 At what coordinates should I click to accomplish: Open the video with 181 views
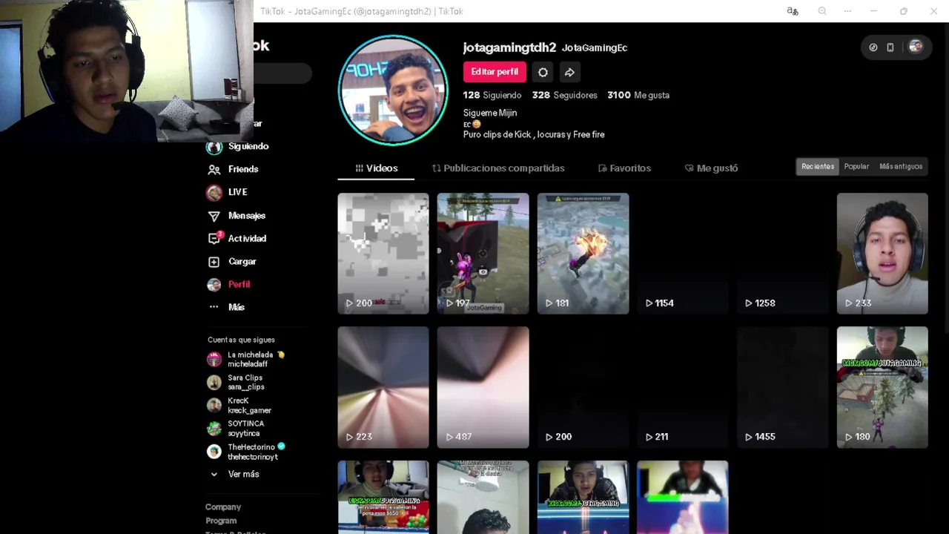583,254
